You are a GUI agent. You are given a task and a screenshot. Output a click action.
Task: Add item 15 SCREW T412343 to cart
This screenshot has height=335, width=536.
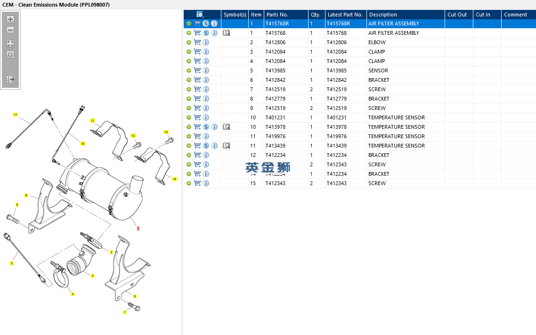(x=197, y=183)
